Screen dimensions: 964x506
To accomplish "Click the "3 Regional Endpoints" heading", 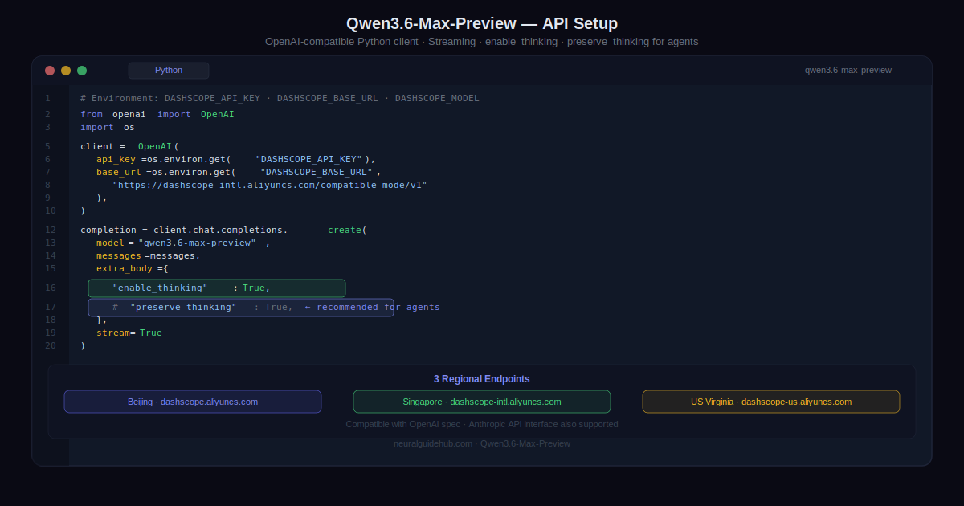I will [482, 379].
